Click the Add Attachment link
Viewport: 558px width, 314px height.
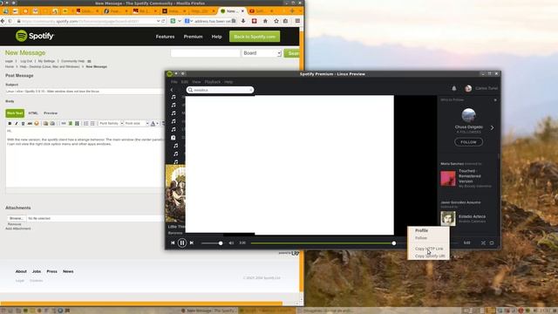(17, 229)
